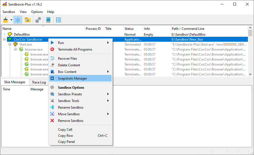Expand the Move Sandbox submenu
This screenshot has height=155, width=254.
click(81, 114)
